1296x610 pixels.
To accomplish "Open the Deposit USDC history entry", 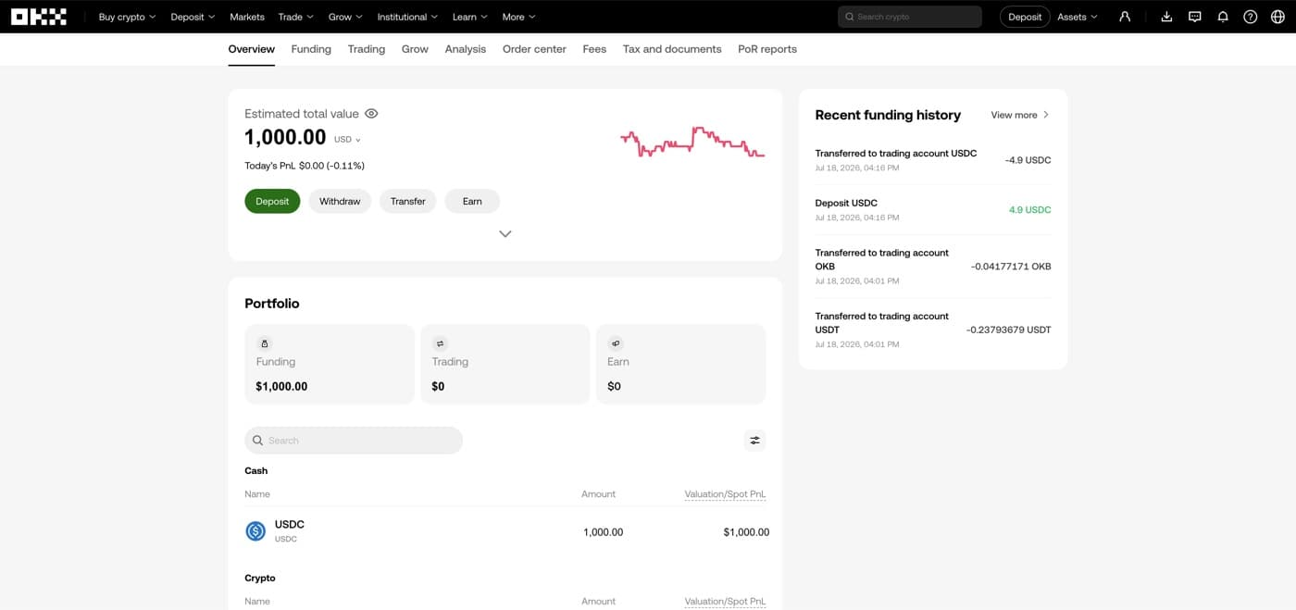I will pos(933,209).
